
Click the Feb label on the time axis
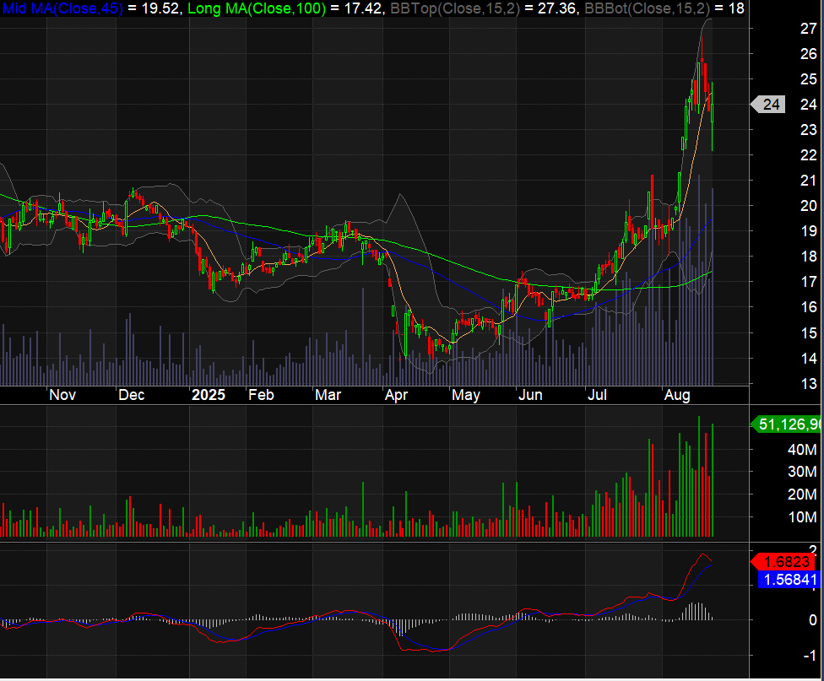click(x=261, y=395)
